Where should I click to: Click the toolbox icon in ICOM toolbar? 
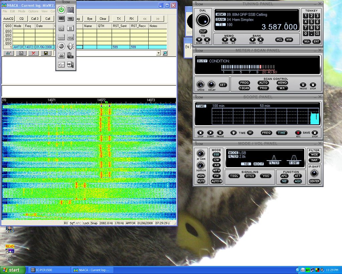61,56
